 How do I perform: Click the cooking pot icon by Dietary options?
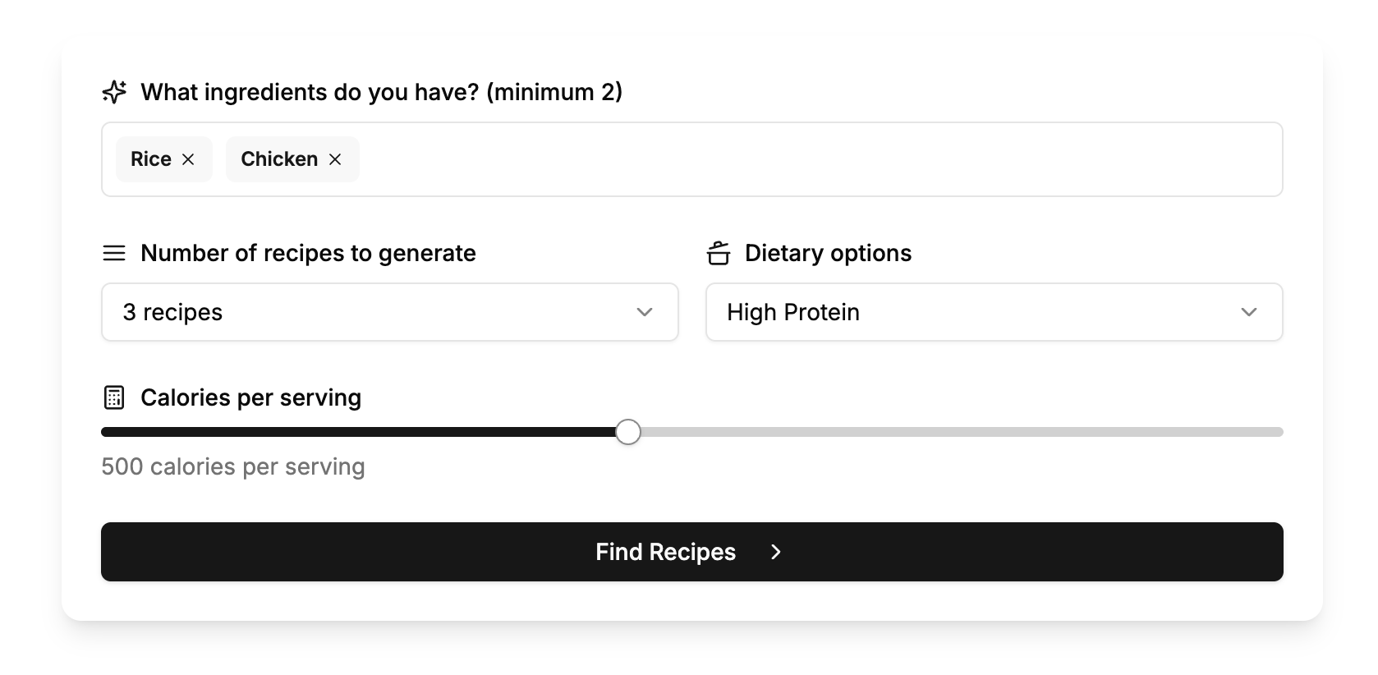pyautogui.click(x=719, y=253)
